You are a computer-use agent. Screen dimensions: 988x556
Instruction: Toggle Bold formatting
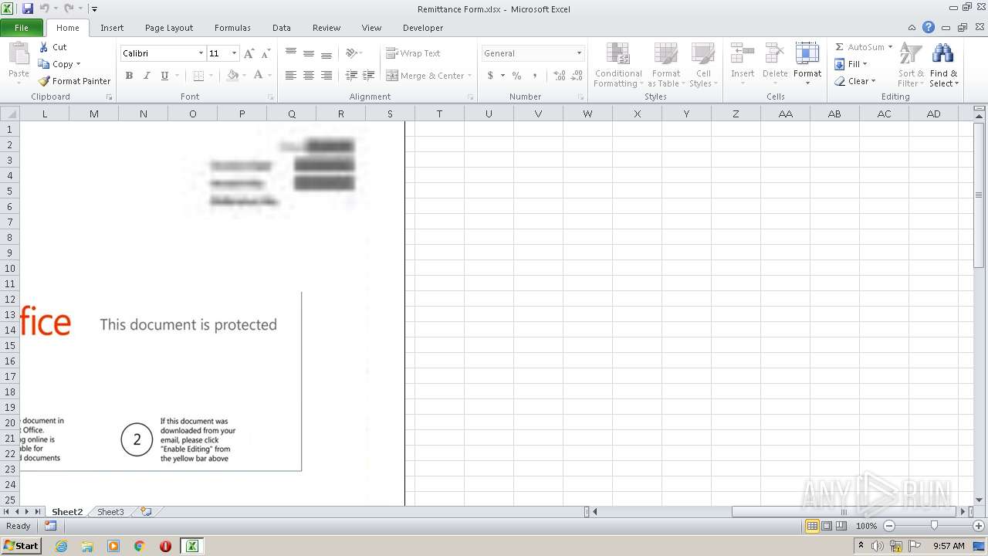[129, 76]
